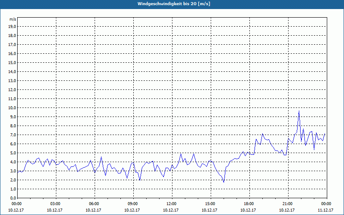Pick the '15,0' y-axis label
Image resolution: width=344 pixels, height=215 pixels.
click(x=12, y=63)
